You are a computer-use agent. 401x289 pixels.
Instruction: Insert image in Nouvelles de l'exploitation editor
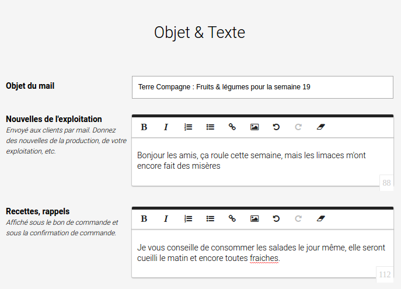[254, 127]
